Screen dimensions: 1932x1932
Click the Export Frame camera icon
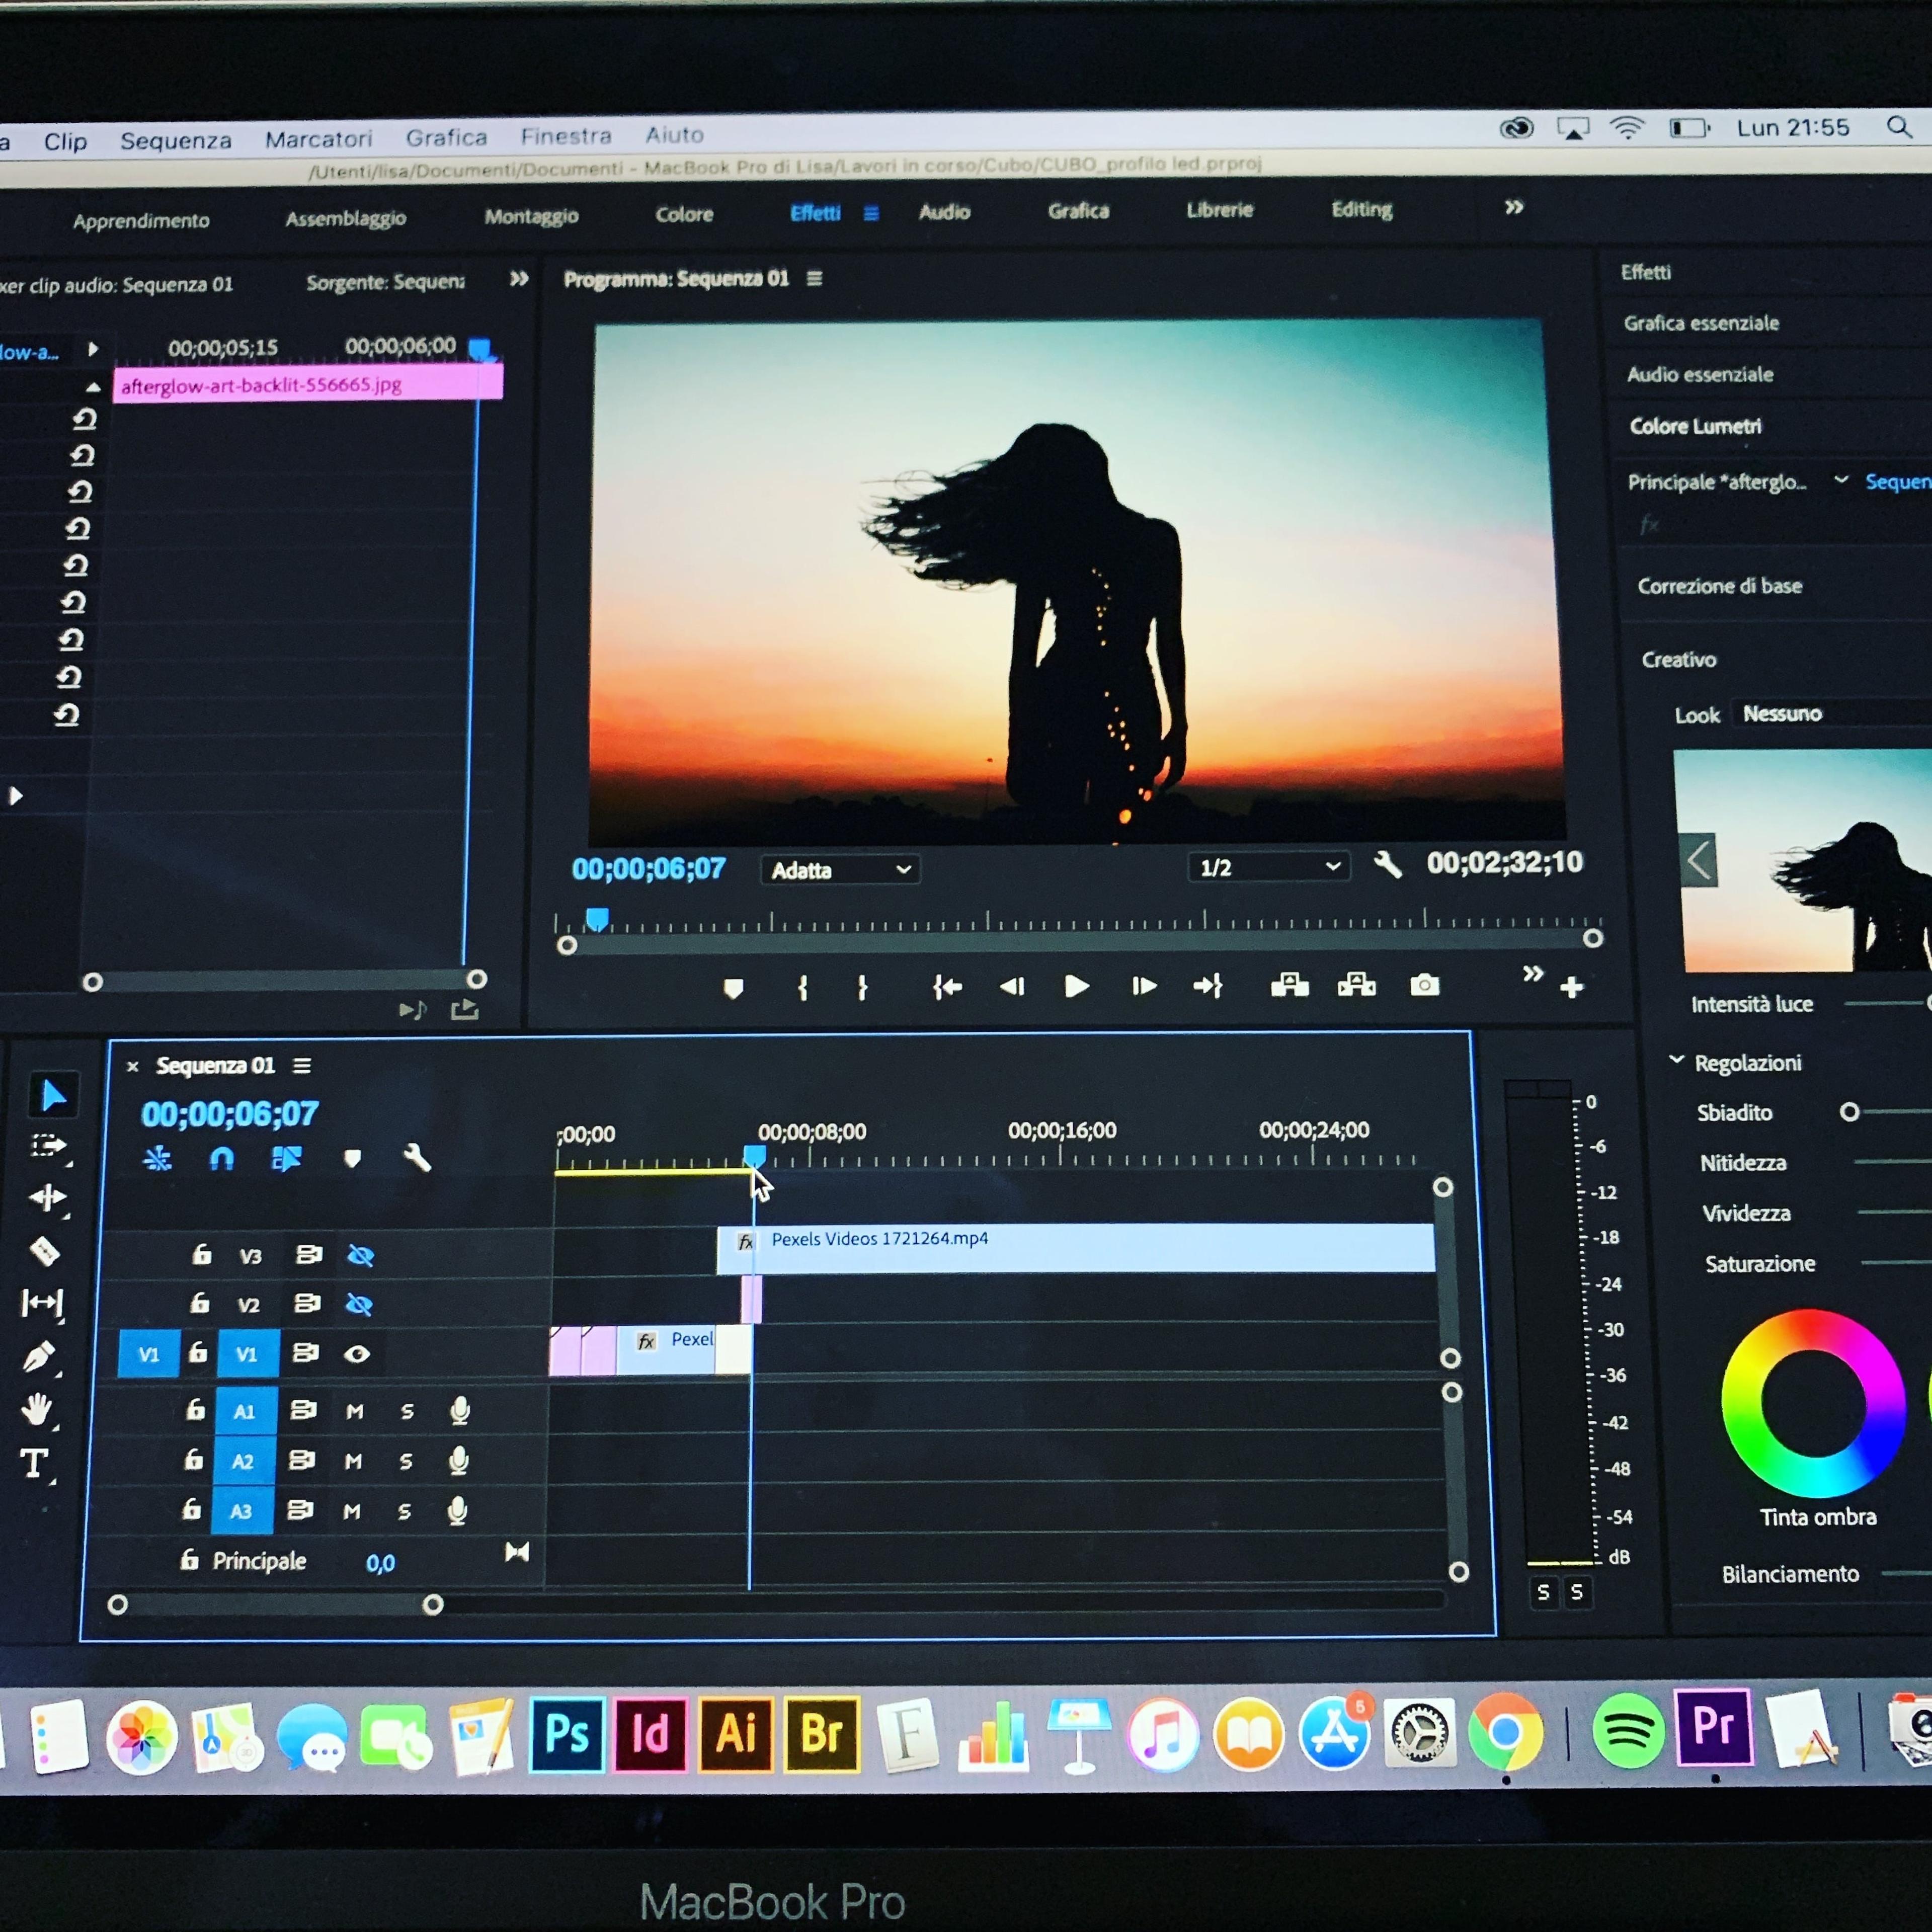[x=1424, y=985]
